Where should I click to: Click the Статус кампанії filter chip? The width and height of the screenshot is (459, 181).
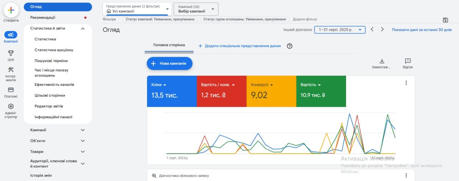coord(160,19)
